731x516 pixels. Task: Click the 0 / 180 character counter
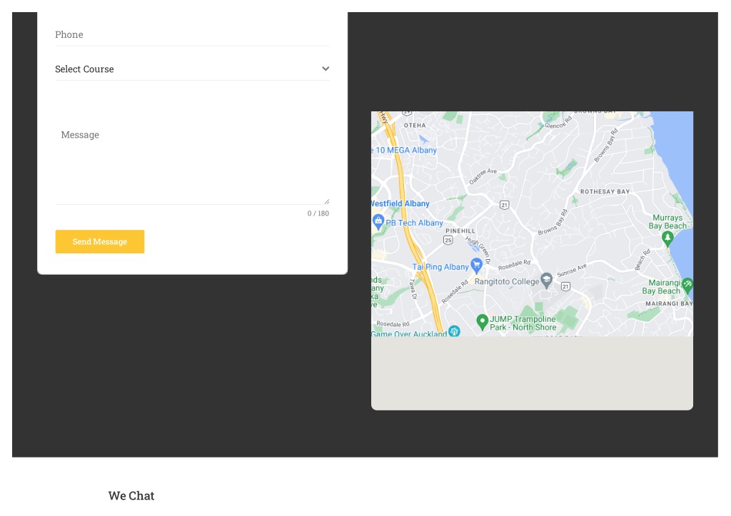tap(318, 213)
